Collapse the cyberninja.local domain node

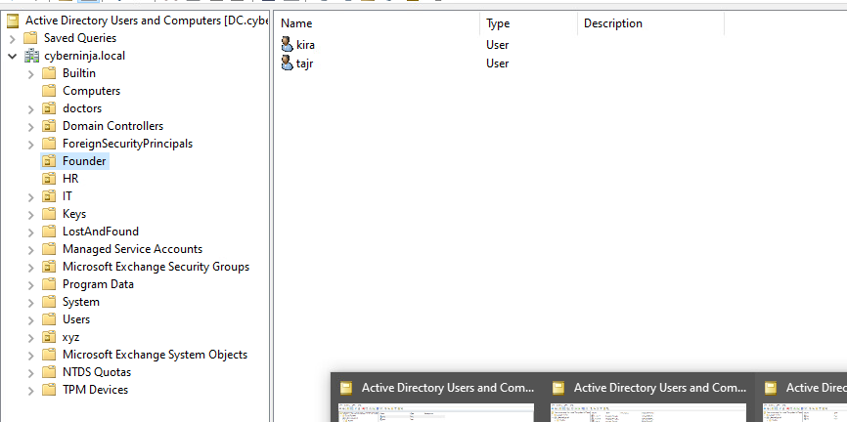pos(13,56)
